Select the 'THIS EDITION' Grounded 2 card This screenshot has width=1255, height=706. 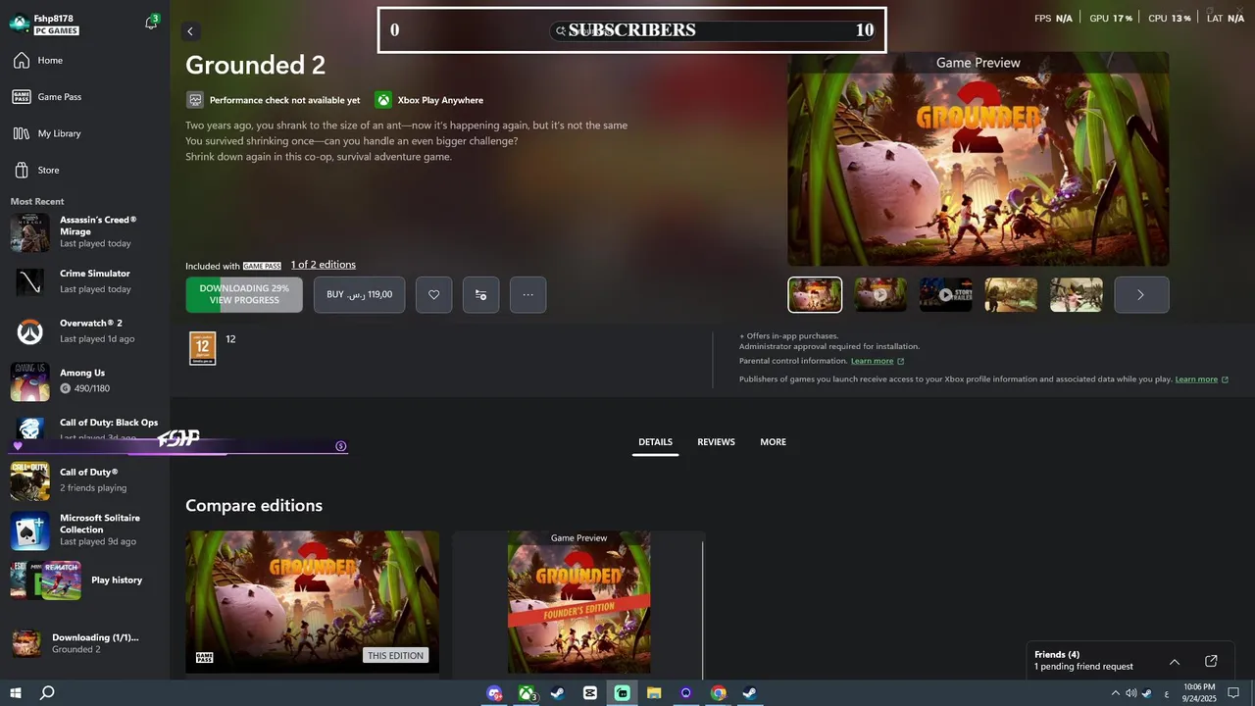(313, 602)
